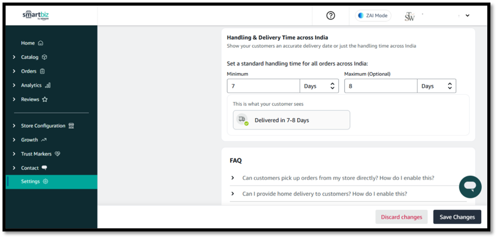
Task: Open the Minimum time unit Days dropdown
Action: point(319,86)
